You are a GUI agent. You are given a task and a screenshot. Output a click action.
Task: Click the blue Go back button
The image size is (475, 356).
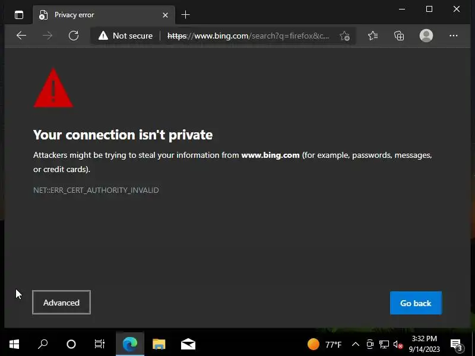point(416,303)
